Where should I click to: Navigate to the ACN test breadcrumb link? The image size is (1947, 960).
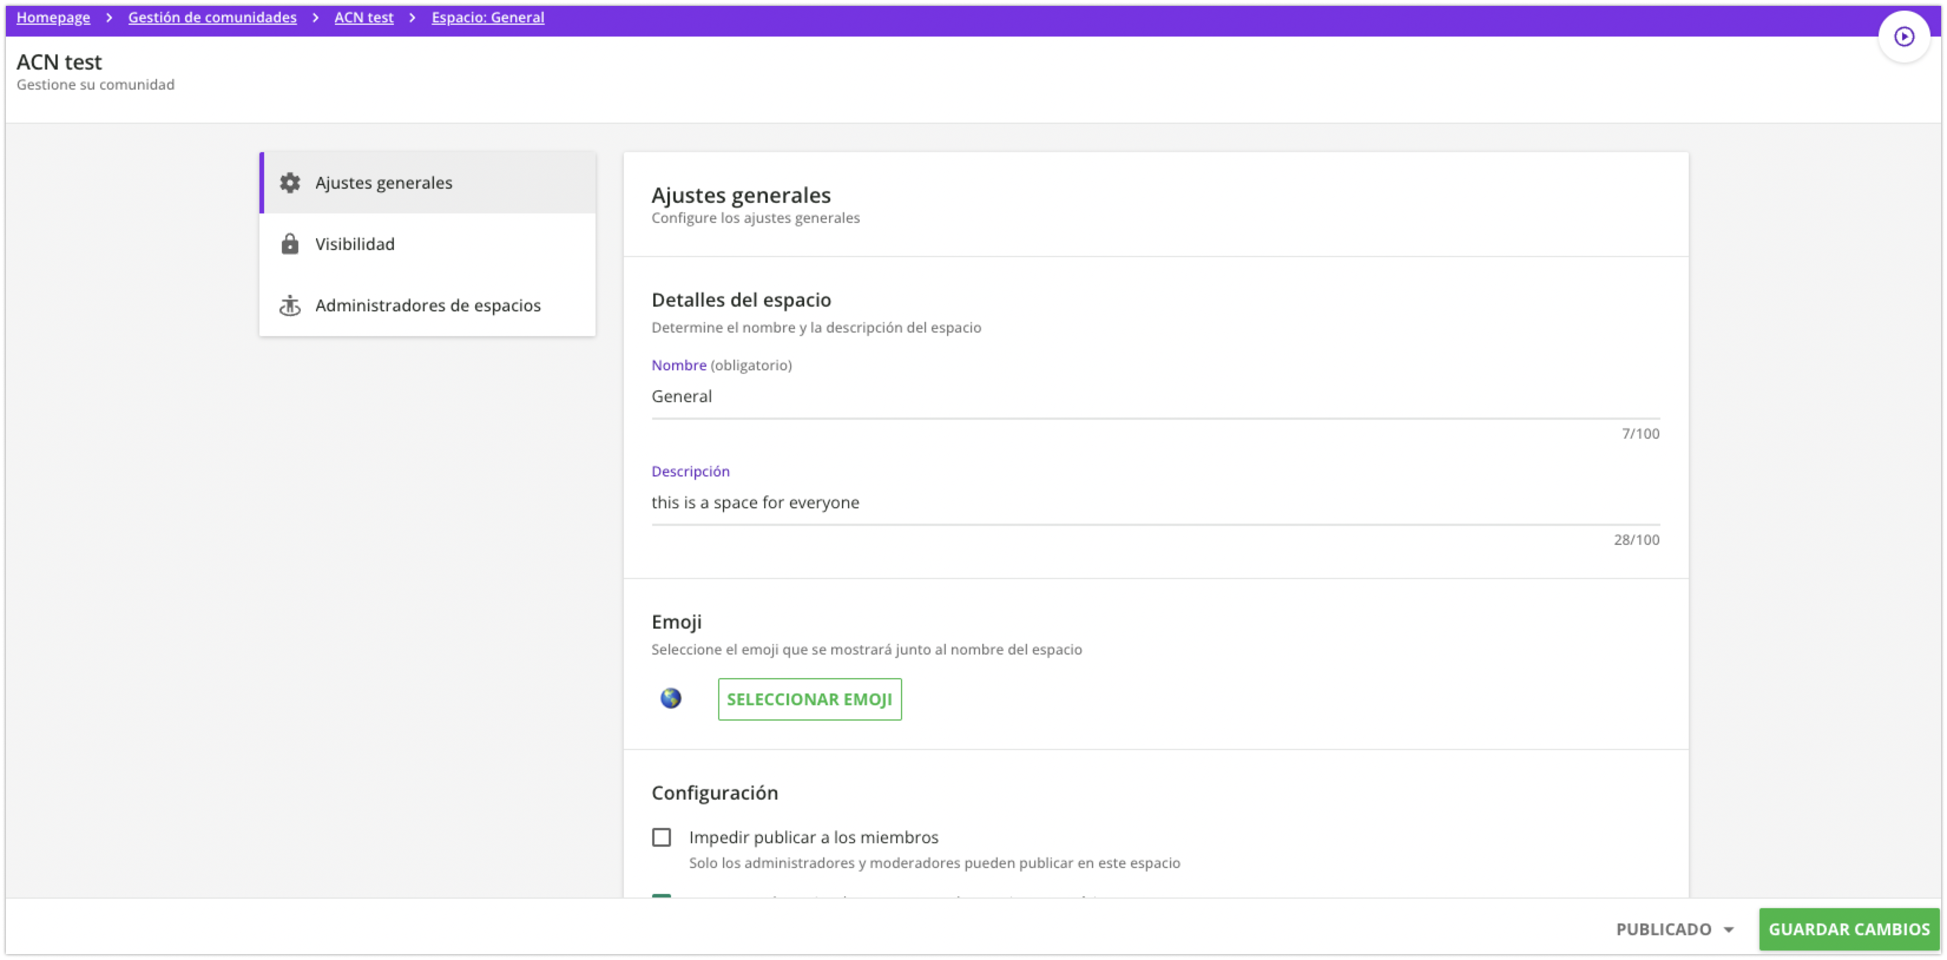364,17
